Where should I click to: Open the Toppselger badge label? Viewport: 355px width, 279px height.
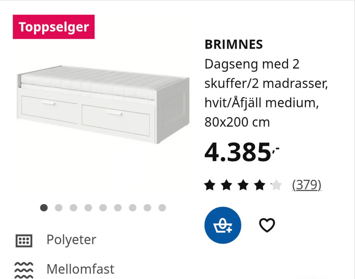point(54,26)
